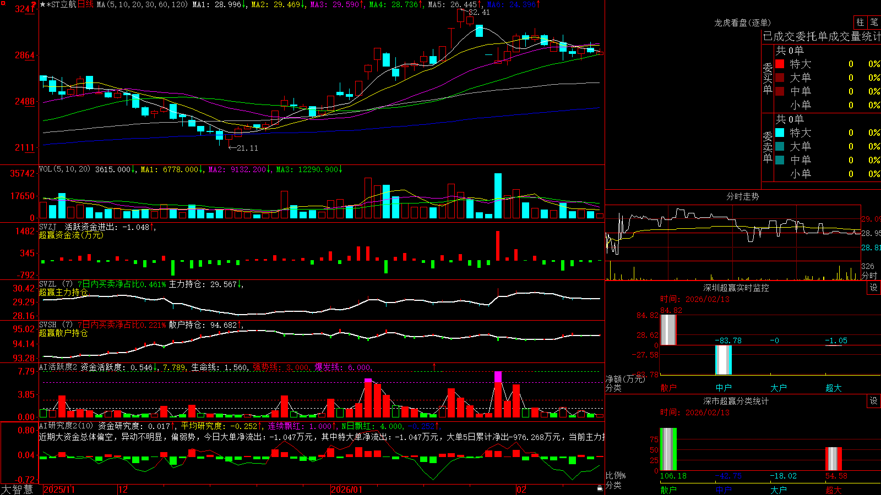This screenshot has height=495, width=881.
Task: Jump to the 2025/11 date marker
Action: 59,490
